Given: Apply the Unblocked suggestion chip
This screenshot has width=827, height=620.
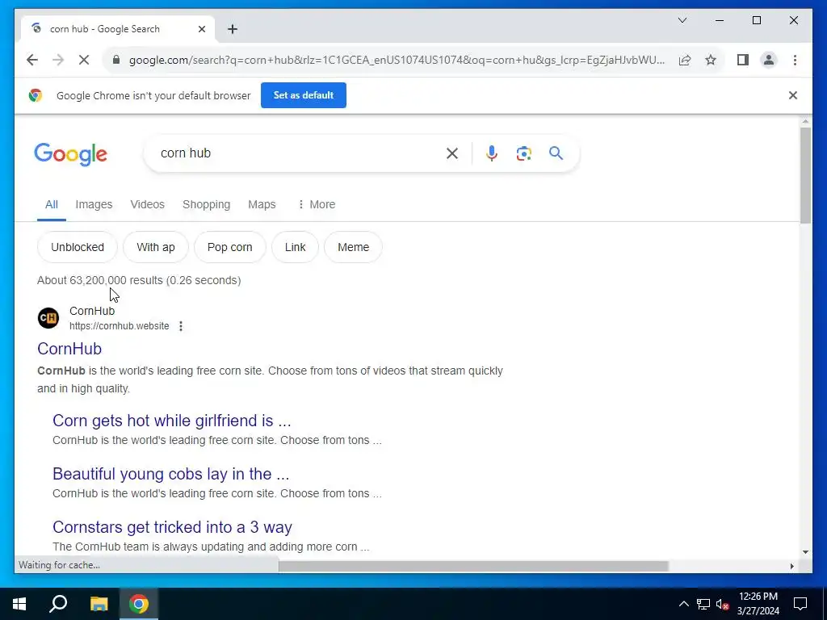Looking at the screenshot, I should coord(78,247).
